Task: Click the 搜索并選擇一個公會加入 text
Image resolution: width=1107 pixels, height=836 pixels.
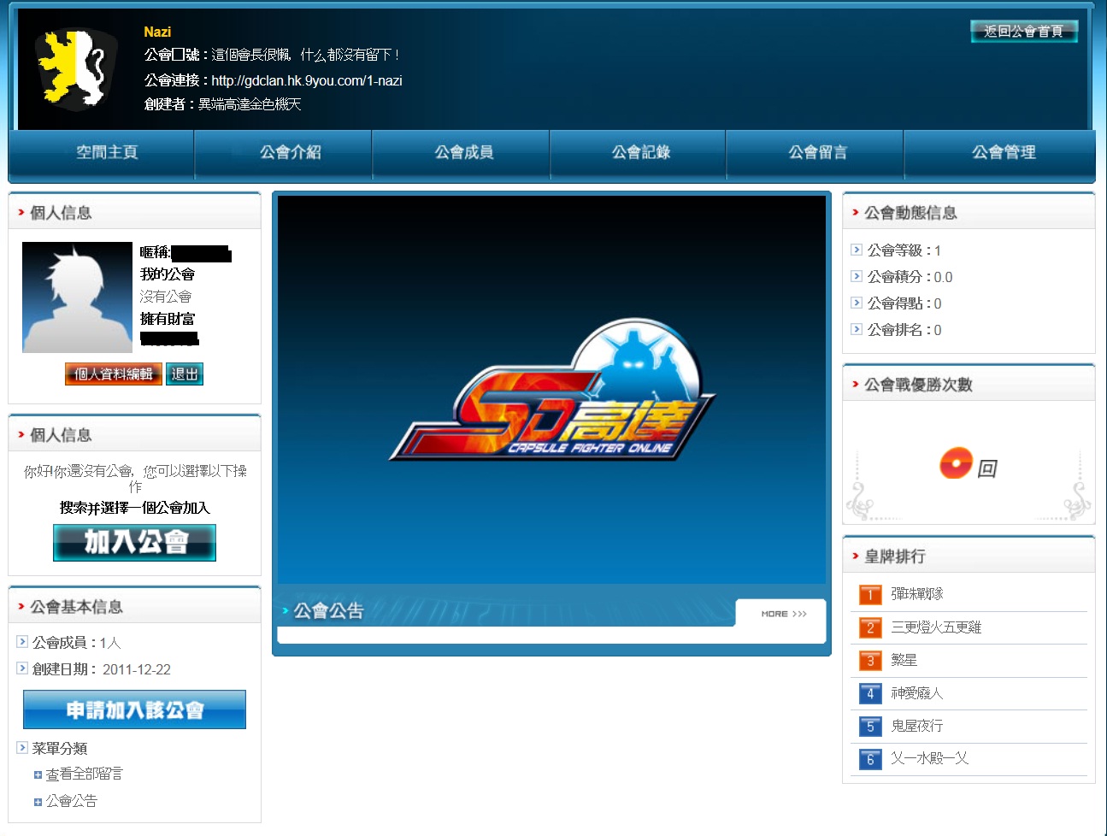Action: pos(134,508)
